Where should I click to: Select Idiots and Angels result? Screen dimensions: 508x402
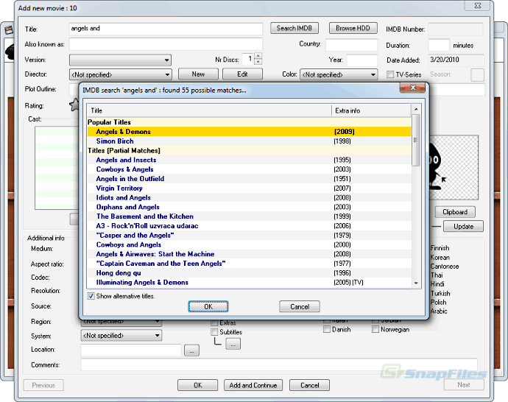coord(249,197)
